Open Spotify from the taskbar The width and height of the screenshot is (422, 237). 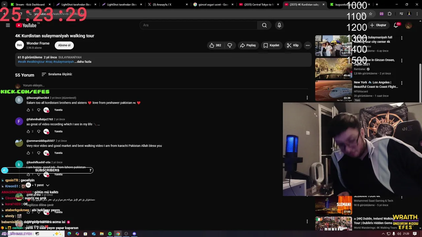110,234
